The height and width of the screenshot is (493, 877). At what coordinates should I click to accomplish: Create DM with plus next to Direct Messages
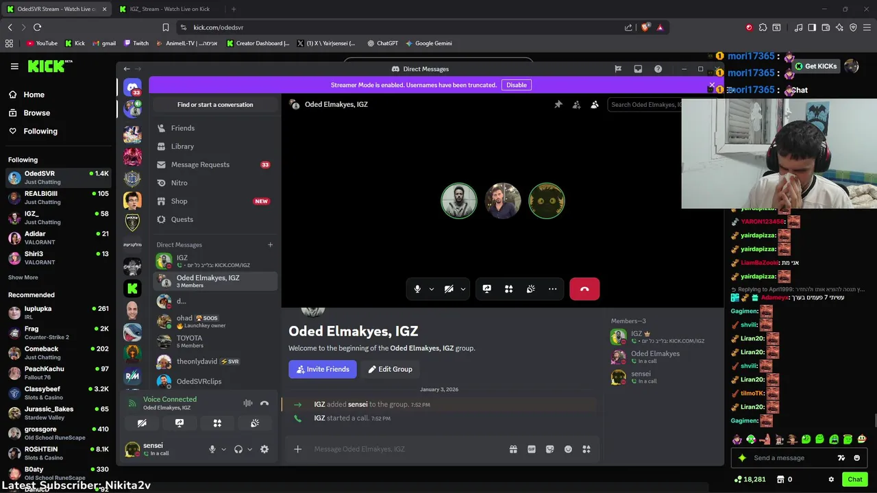(270, 244)
